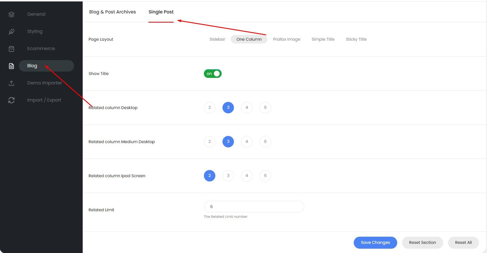Image resolution: width=487 pixels, height=253 pixels.
Task: Choose the Sidebar page layout option
Action: click(217, 39)
